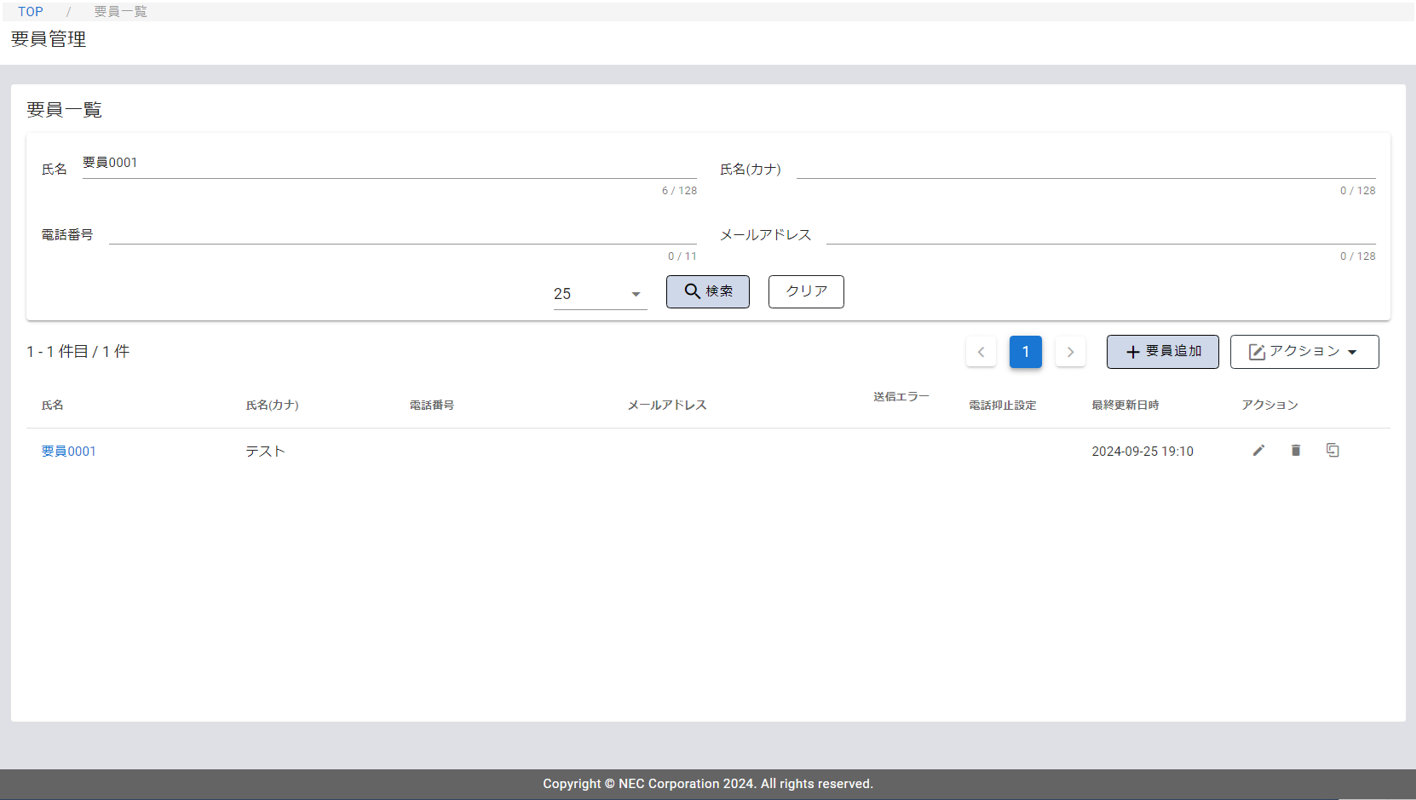1416x800 pixels.
Task: Sort by 最終更新日時 column header
Action: [1125, 406]
